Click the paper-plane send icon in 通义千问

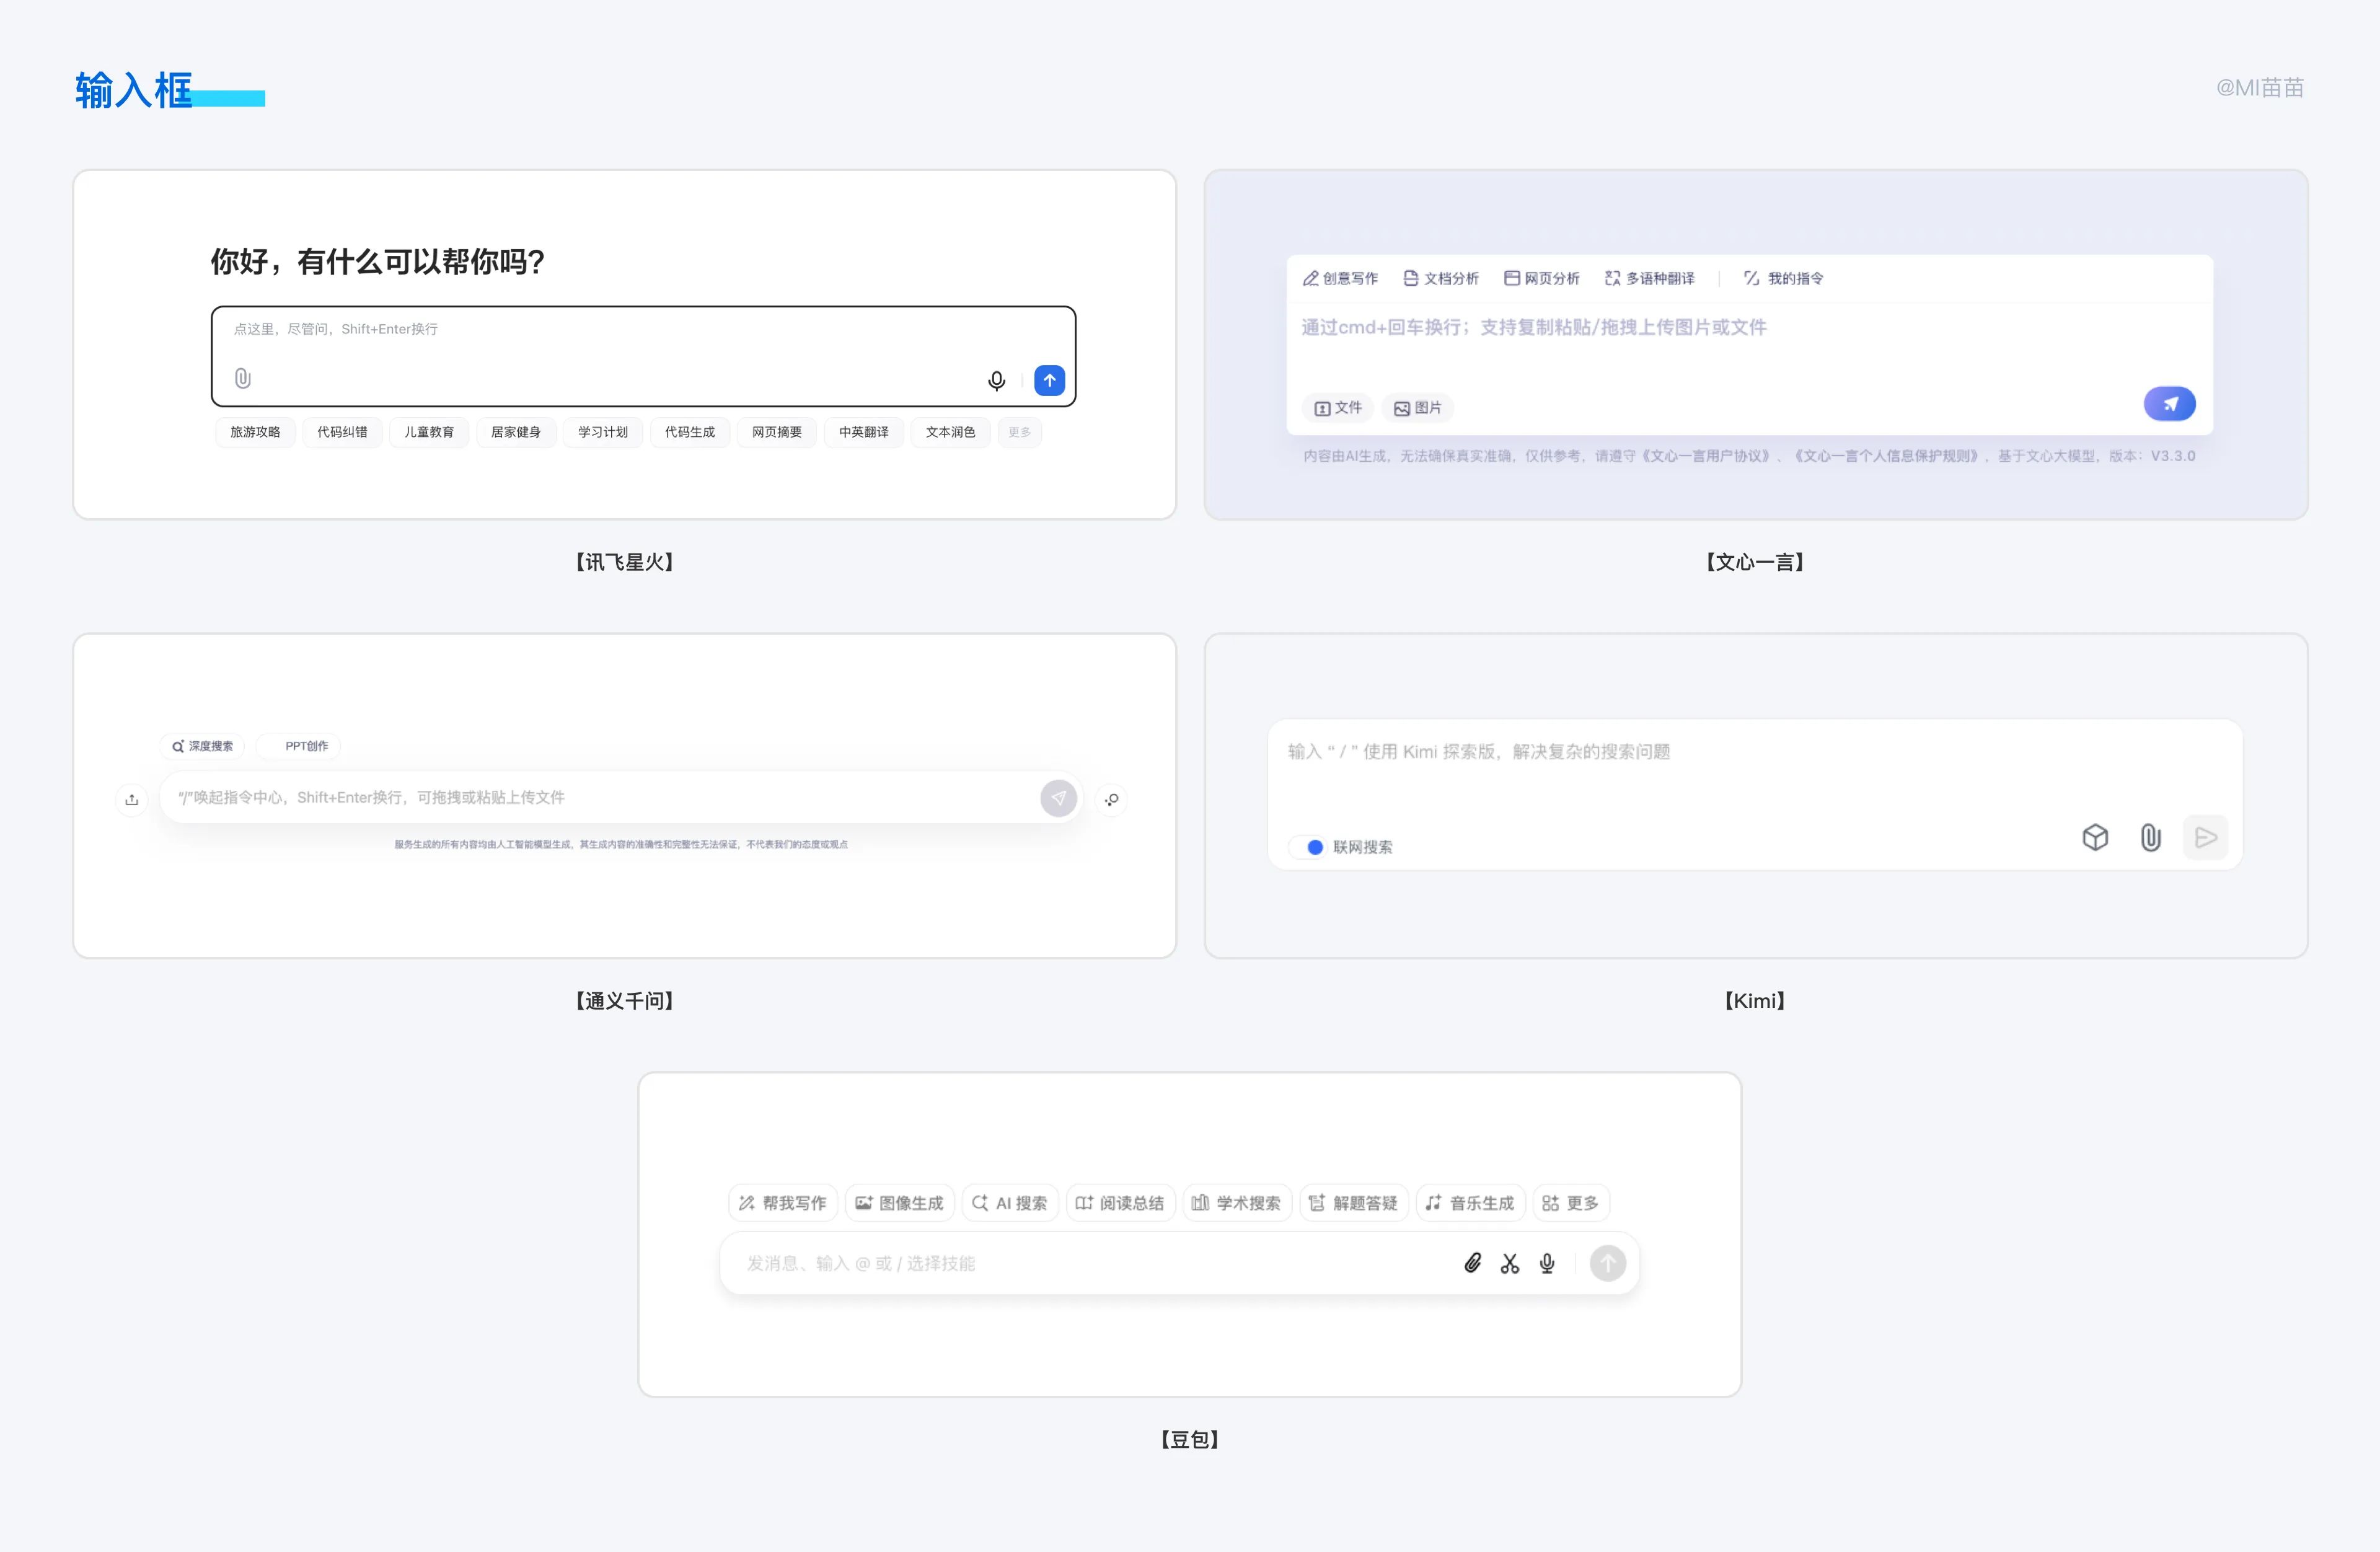click(x=1058, y=798)
